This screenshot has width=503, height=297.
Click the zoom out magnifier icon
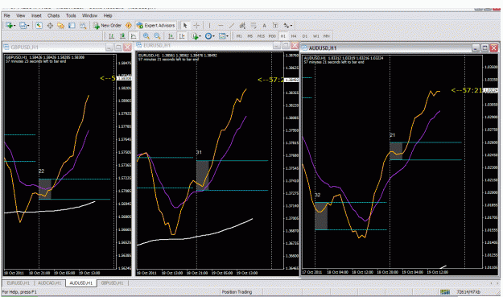[157, 36]
